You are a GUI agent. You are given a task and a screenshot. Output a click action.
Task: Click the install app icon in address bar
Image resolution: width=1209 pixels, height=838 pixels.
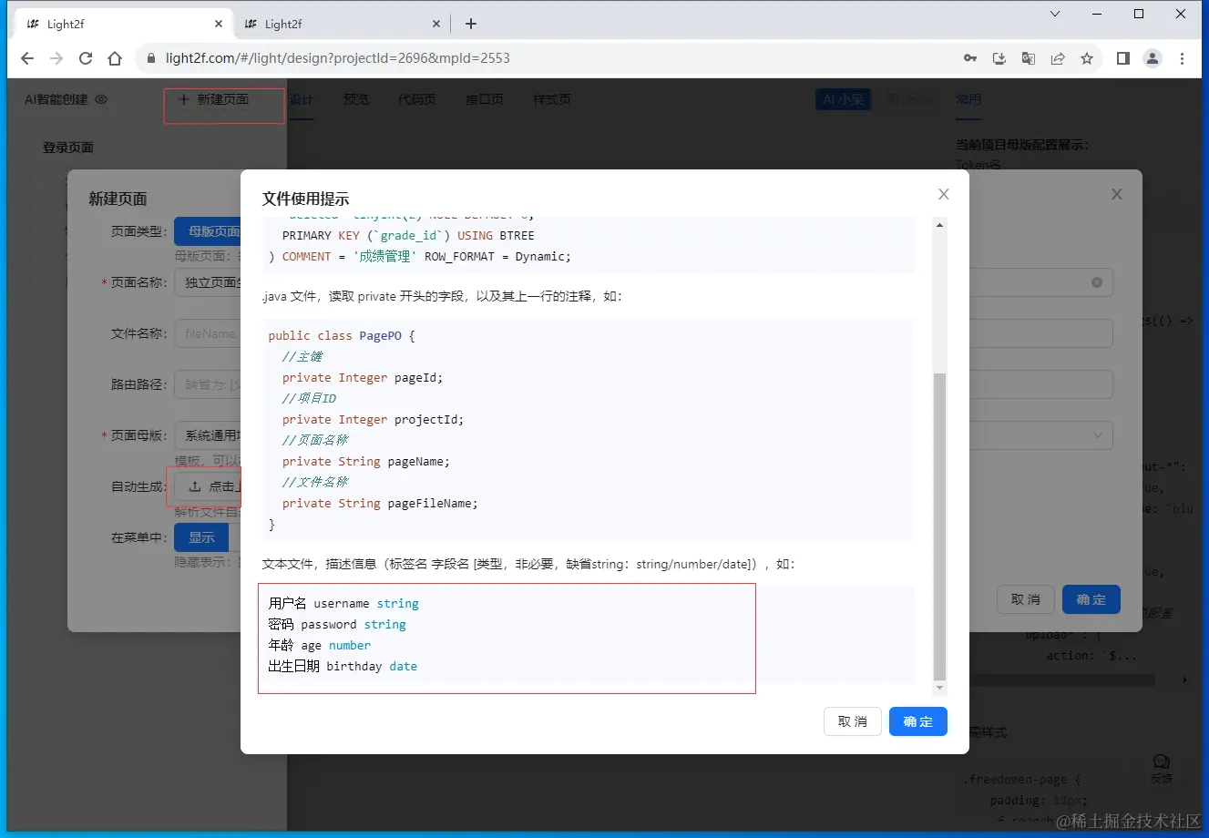coord(999,58)
